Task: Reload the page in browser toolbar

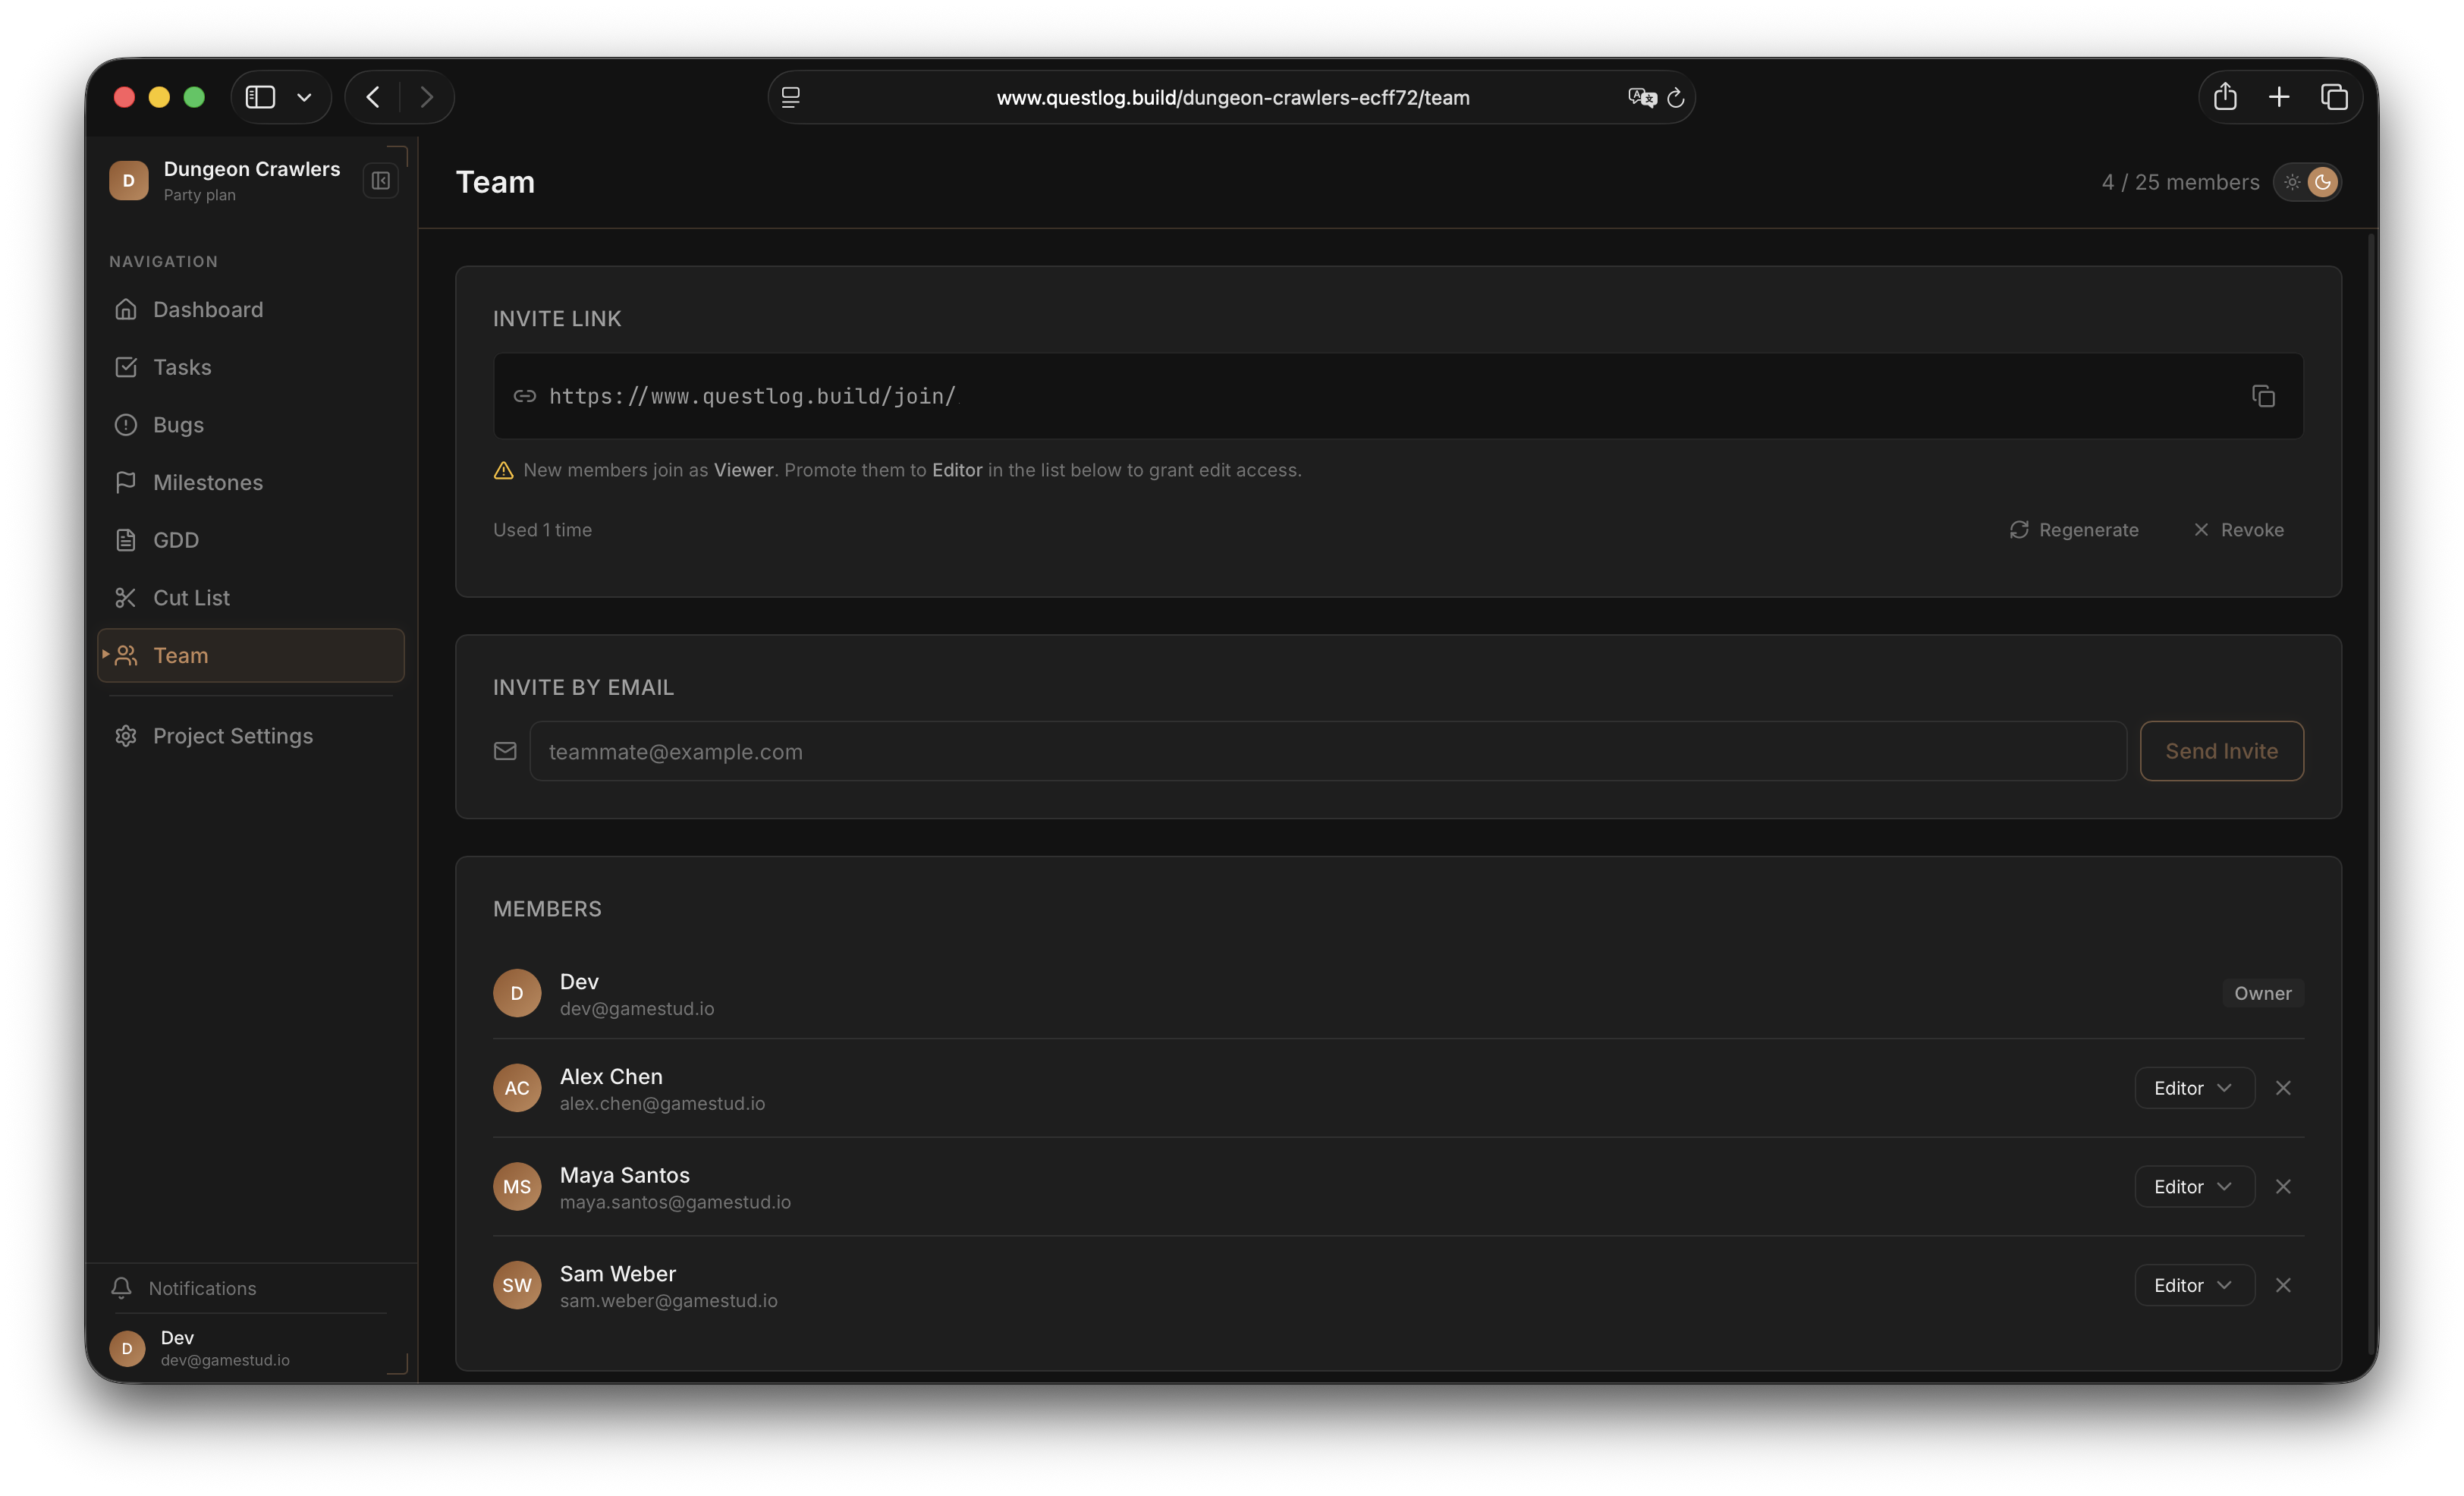Action: [1676, 98]
